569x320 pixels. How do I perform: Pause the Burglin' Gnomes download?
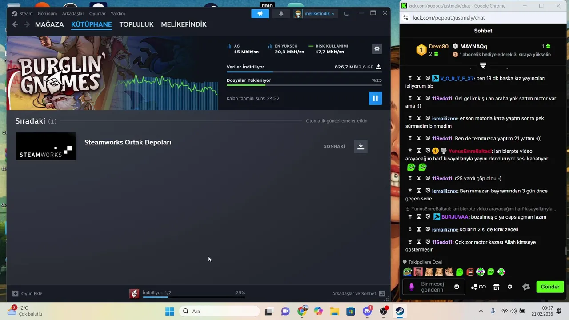(x=375, y=98)
